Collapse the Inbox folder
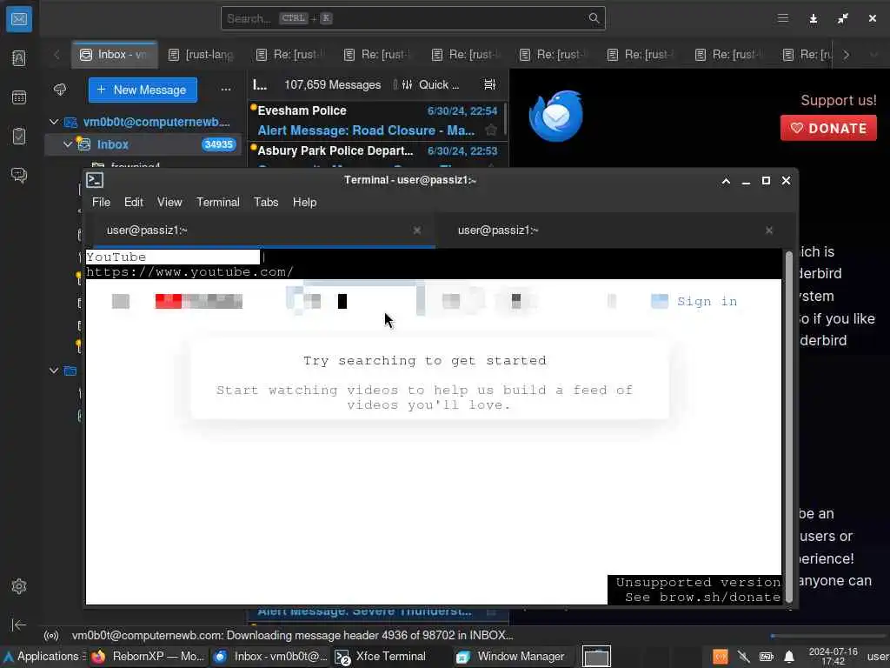The height and width of the screenshot is (668, 890). click(x=68, y=144)
